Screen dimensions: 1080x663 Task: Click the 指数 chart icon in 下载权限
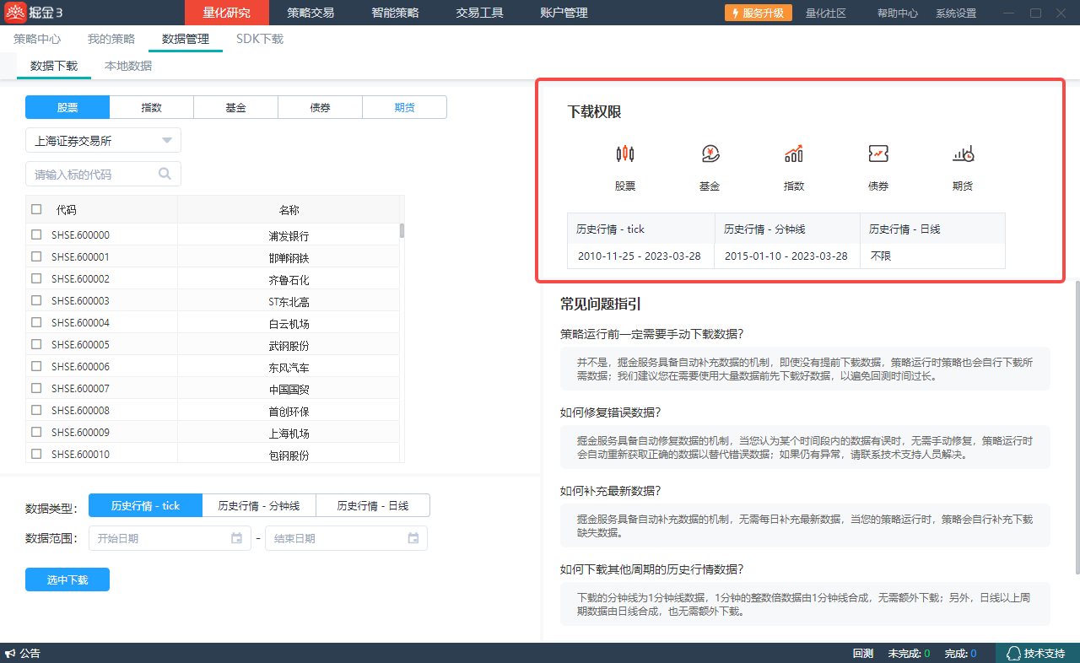tap(794, 154)
